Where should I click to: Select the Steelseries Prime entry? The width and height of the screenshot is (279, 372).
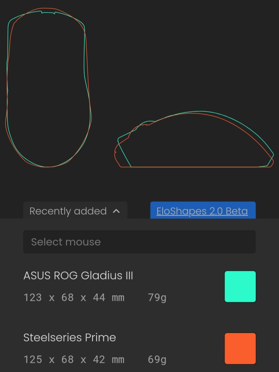[70, 337]
